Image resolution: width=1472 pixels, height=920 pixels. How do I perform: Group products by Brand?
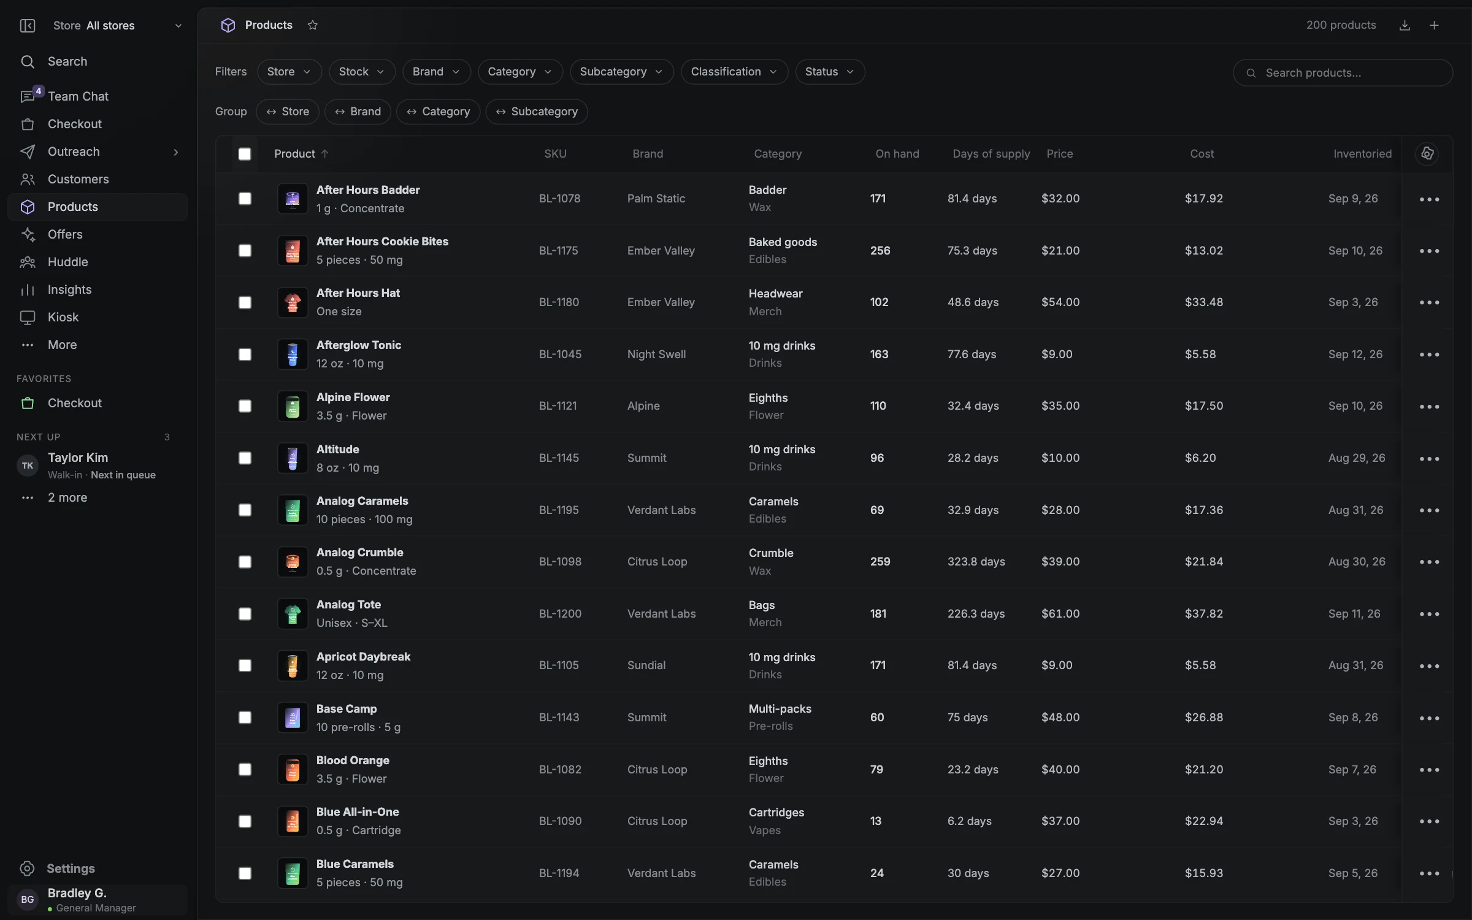pyautogui.click(x=358, y=112)
